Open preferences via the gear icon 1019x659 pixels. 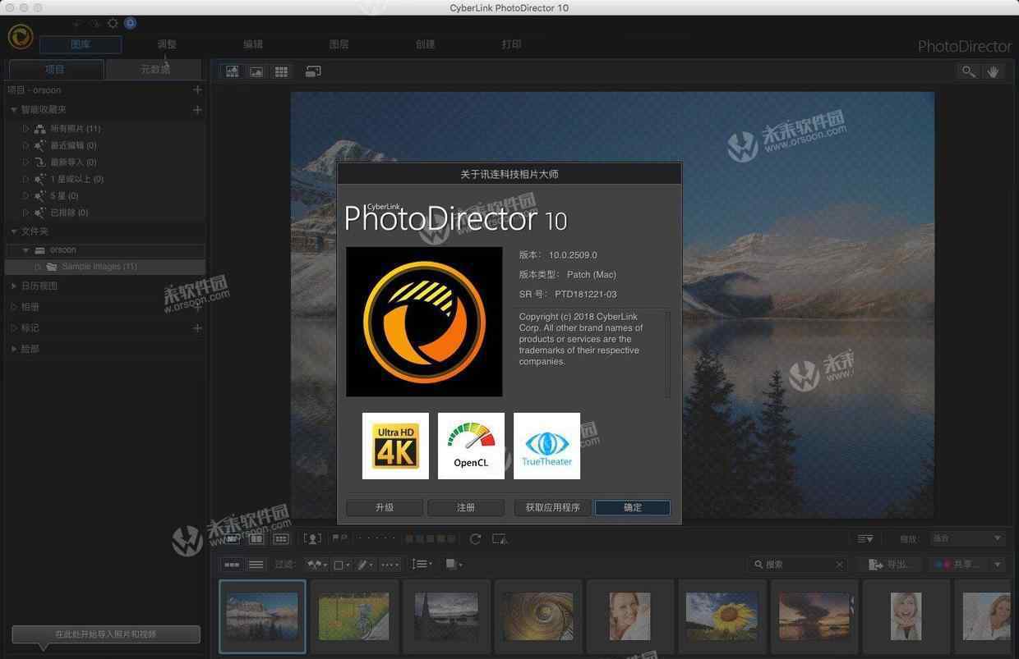(113, 24)
